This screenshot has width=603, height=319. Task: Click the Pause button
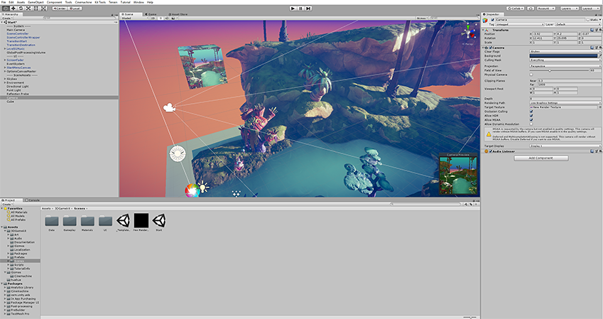(301, 8)
